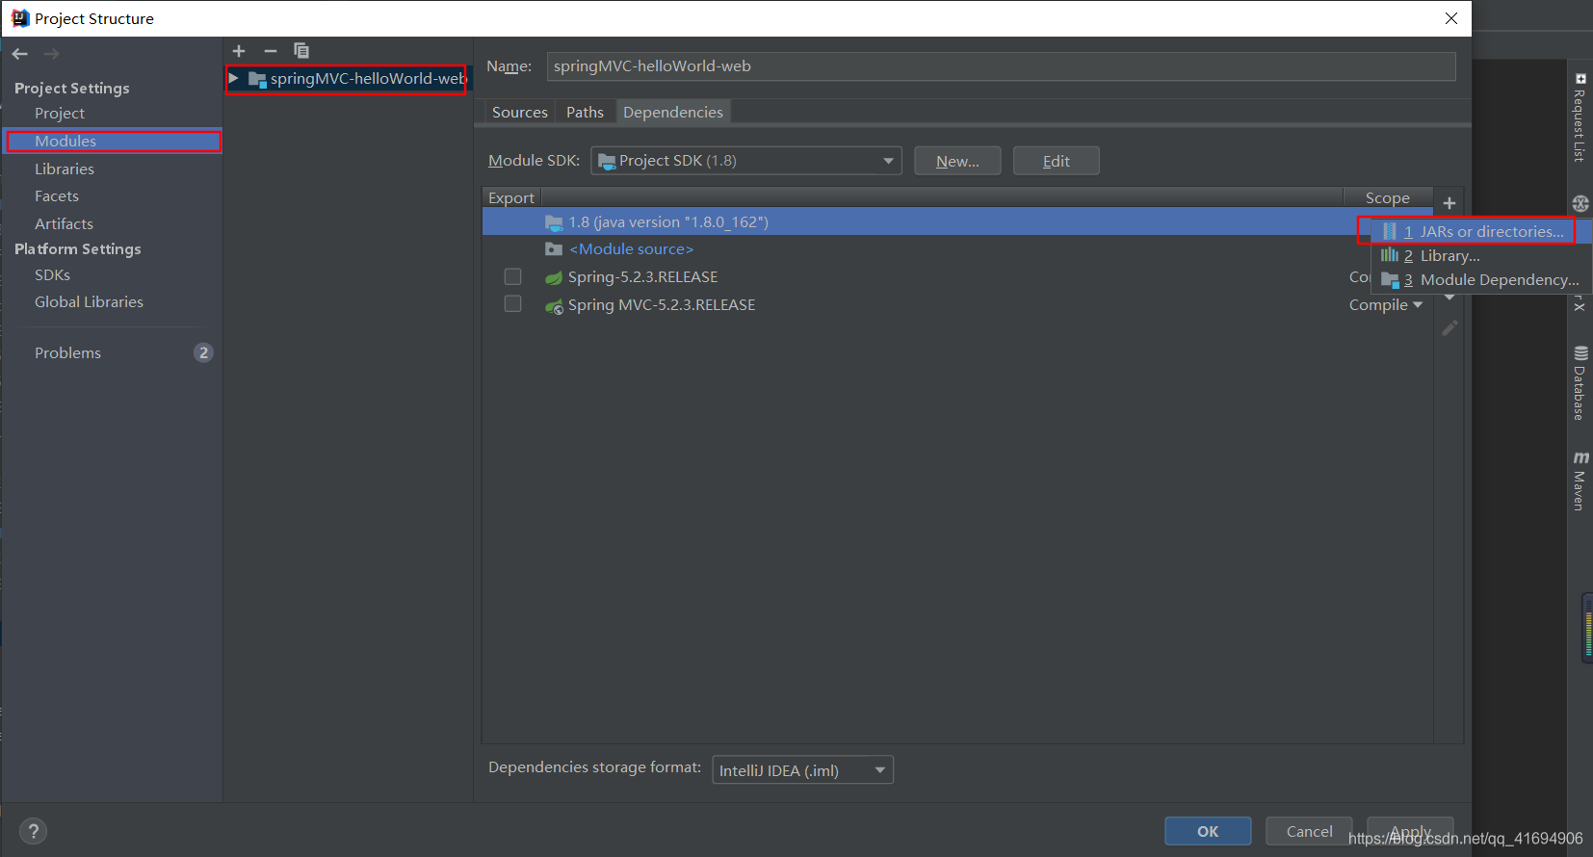
Task: Copy the selected module icon
Action: 301,50
